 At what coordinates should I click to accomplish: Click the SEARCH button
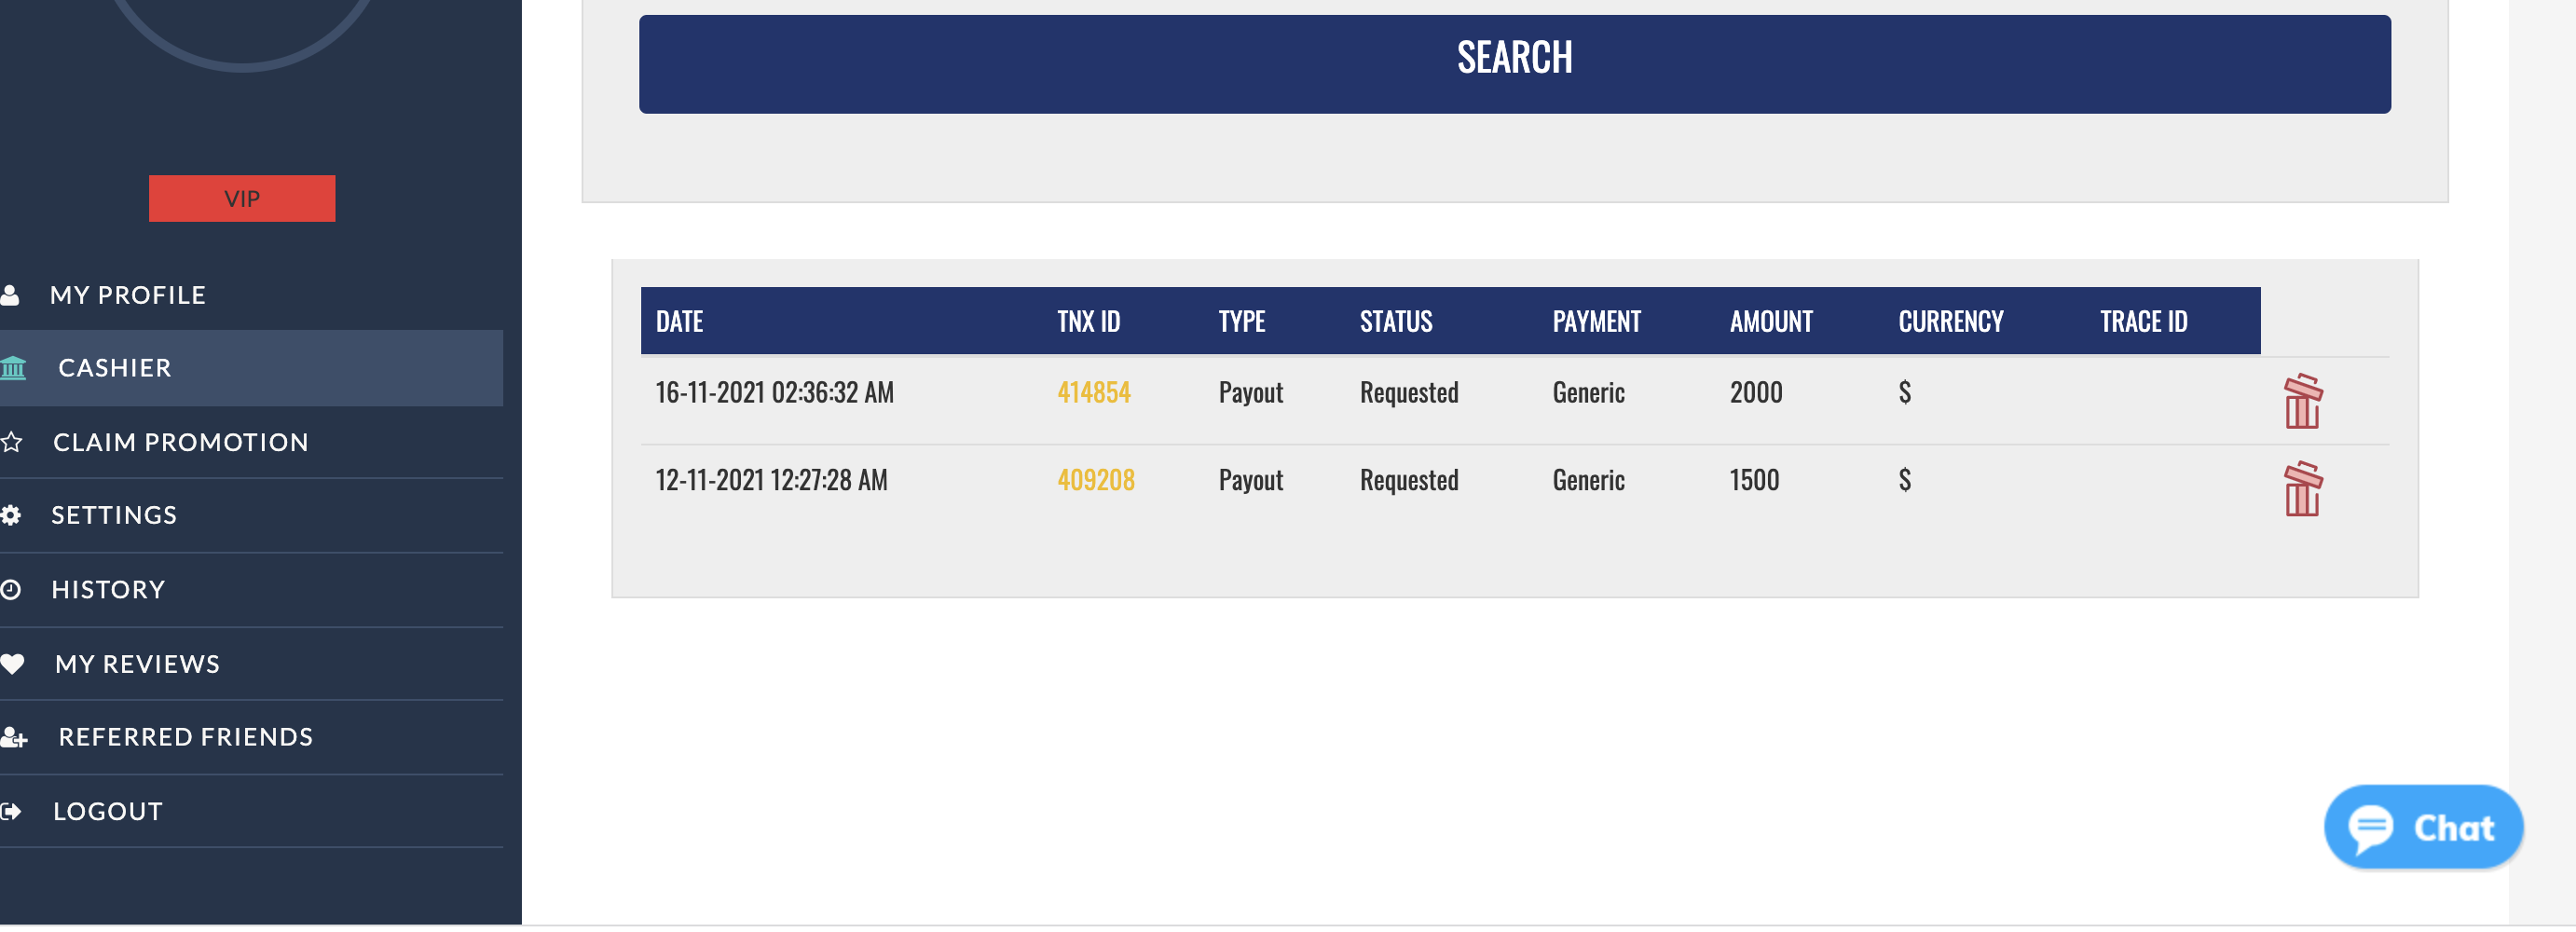pyautogui.click(x=1514, y=64)
